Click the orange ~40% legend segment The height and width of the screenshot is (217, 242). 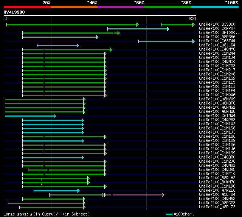(x=74, y=7)
